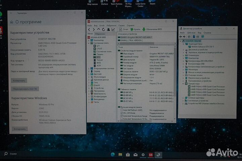Click taskbar search magnifier icon
The width and height of the screenshot is (242, 161).
click(6, 154)
